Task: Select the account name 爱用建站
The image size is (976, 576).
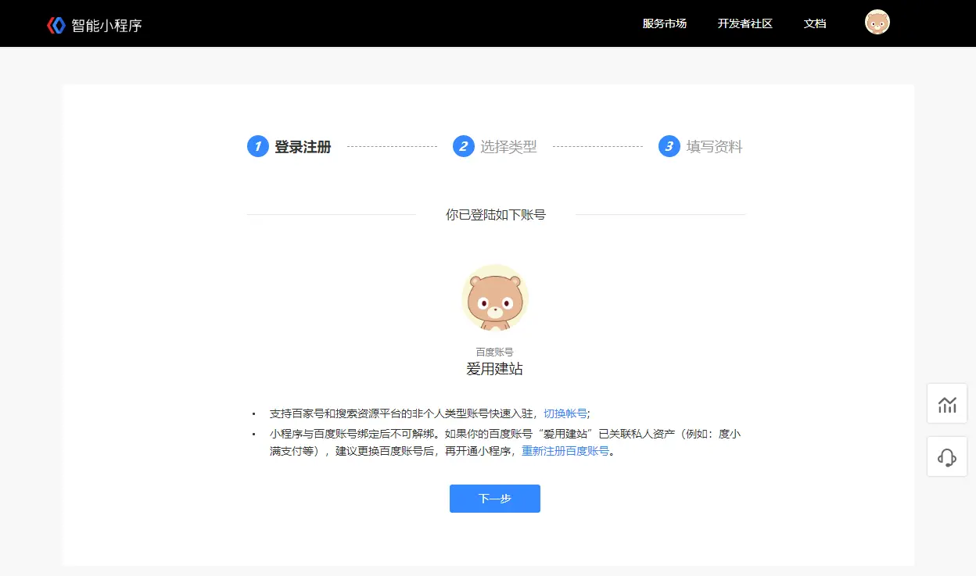Action: [x=494, y=369]
